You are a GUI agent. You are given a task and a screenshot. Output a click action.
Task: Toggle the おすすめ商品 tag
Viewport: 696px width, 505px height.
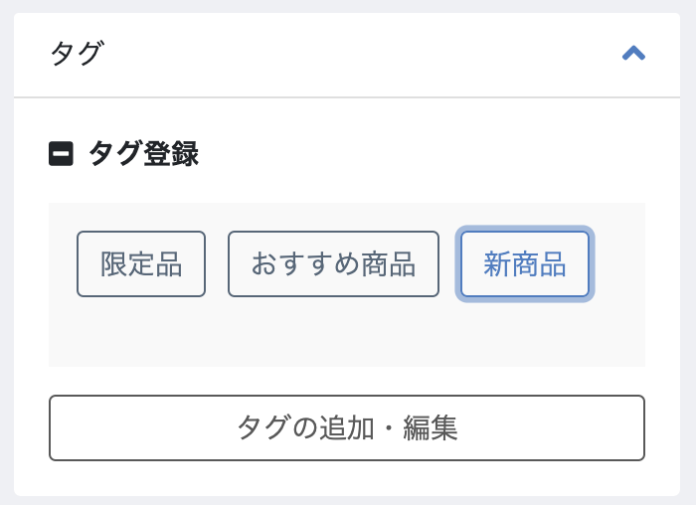[333, 264]
